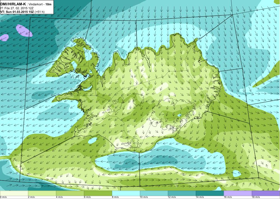This screenshot has width=280, height=199.
Task: Click the '14 m/s' legend label
Action: (x=200, y=197)
